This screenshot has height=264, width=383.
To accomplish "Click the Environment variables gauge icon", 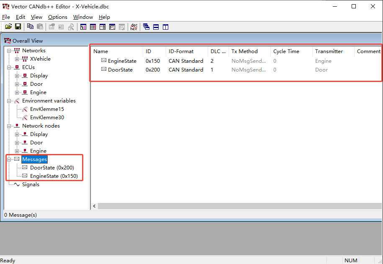I will 17,101.
